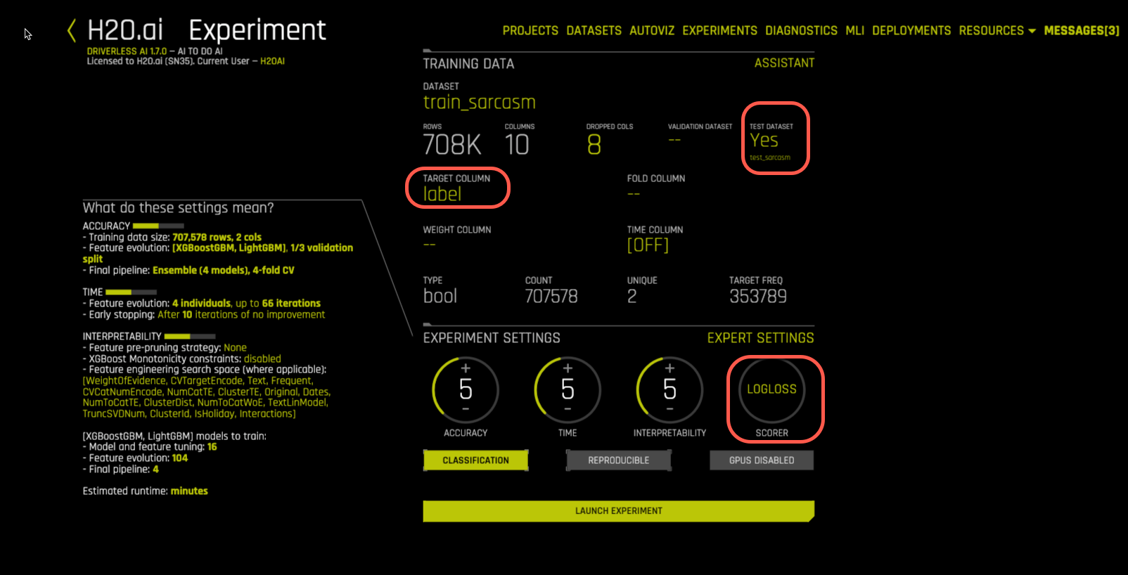Go to Datasets in the top navigation
The image size is (1128, 575).
coord(594,31)
